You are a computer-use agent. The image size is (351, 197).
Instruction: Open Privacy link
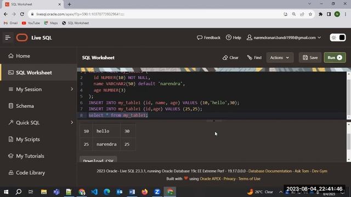point(229,179)
